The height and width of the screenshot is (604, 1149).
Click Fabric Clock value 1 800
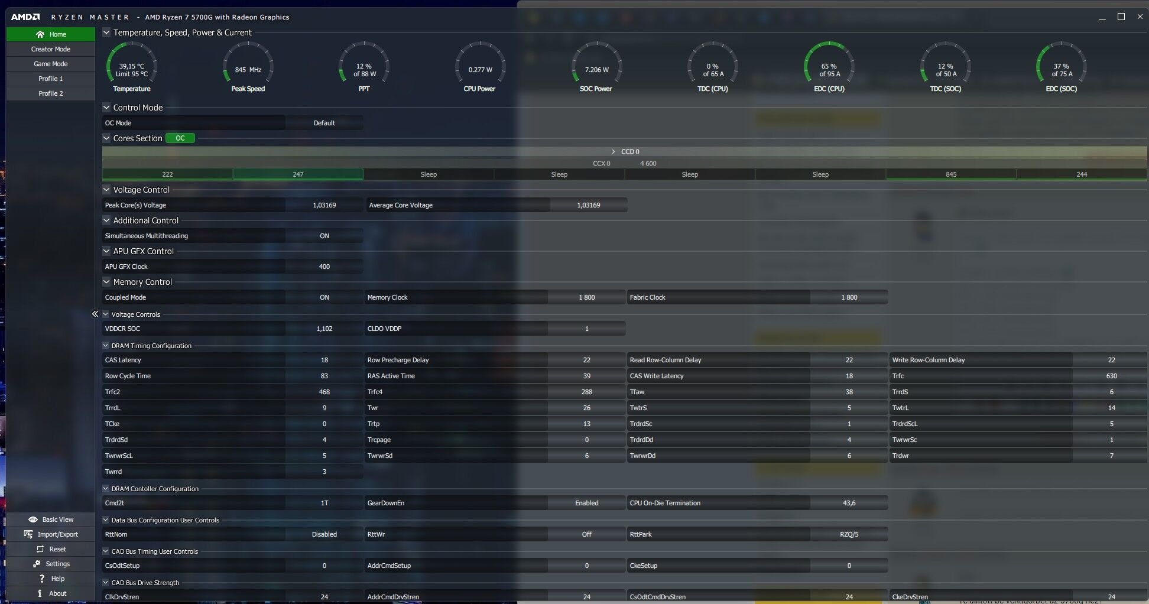pyautogui.click(x=849, y=297)
